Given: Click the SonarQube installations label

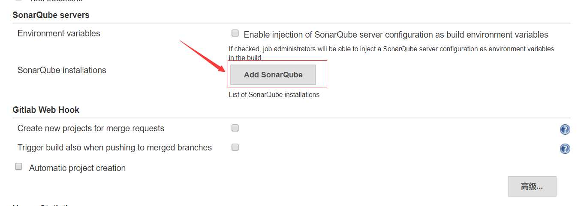Looking at the screenshot, I should pyautogui.click(x=62, y=70).
